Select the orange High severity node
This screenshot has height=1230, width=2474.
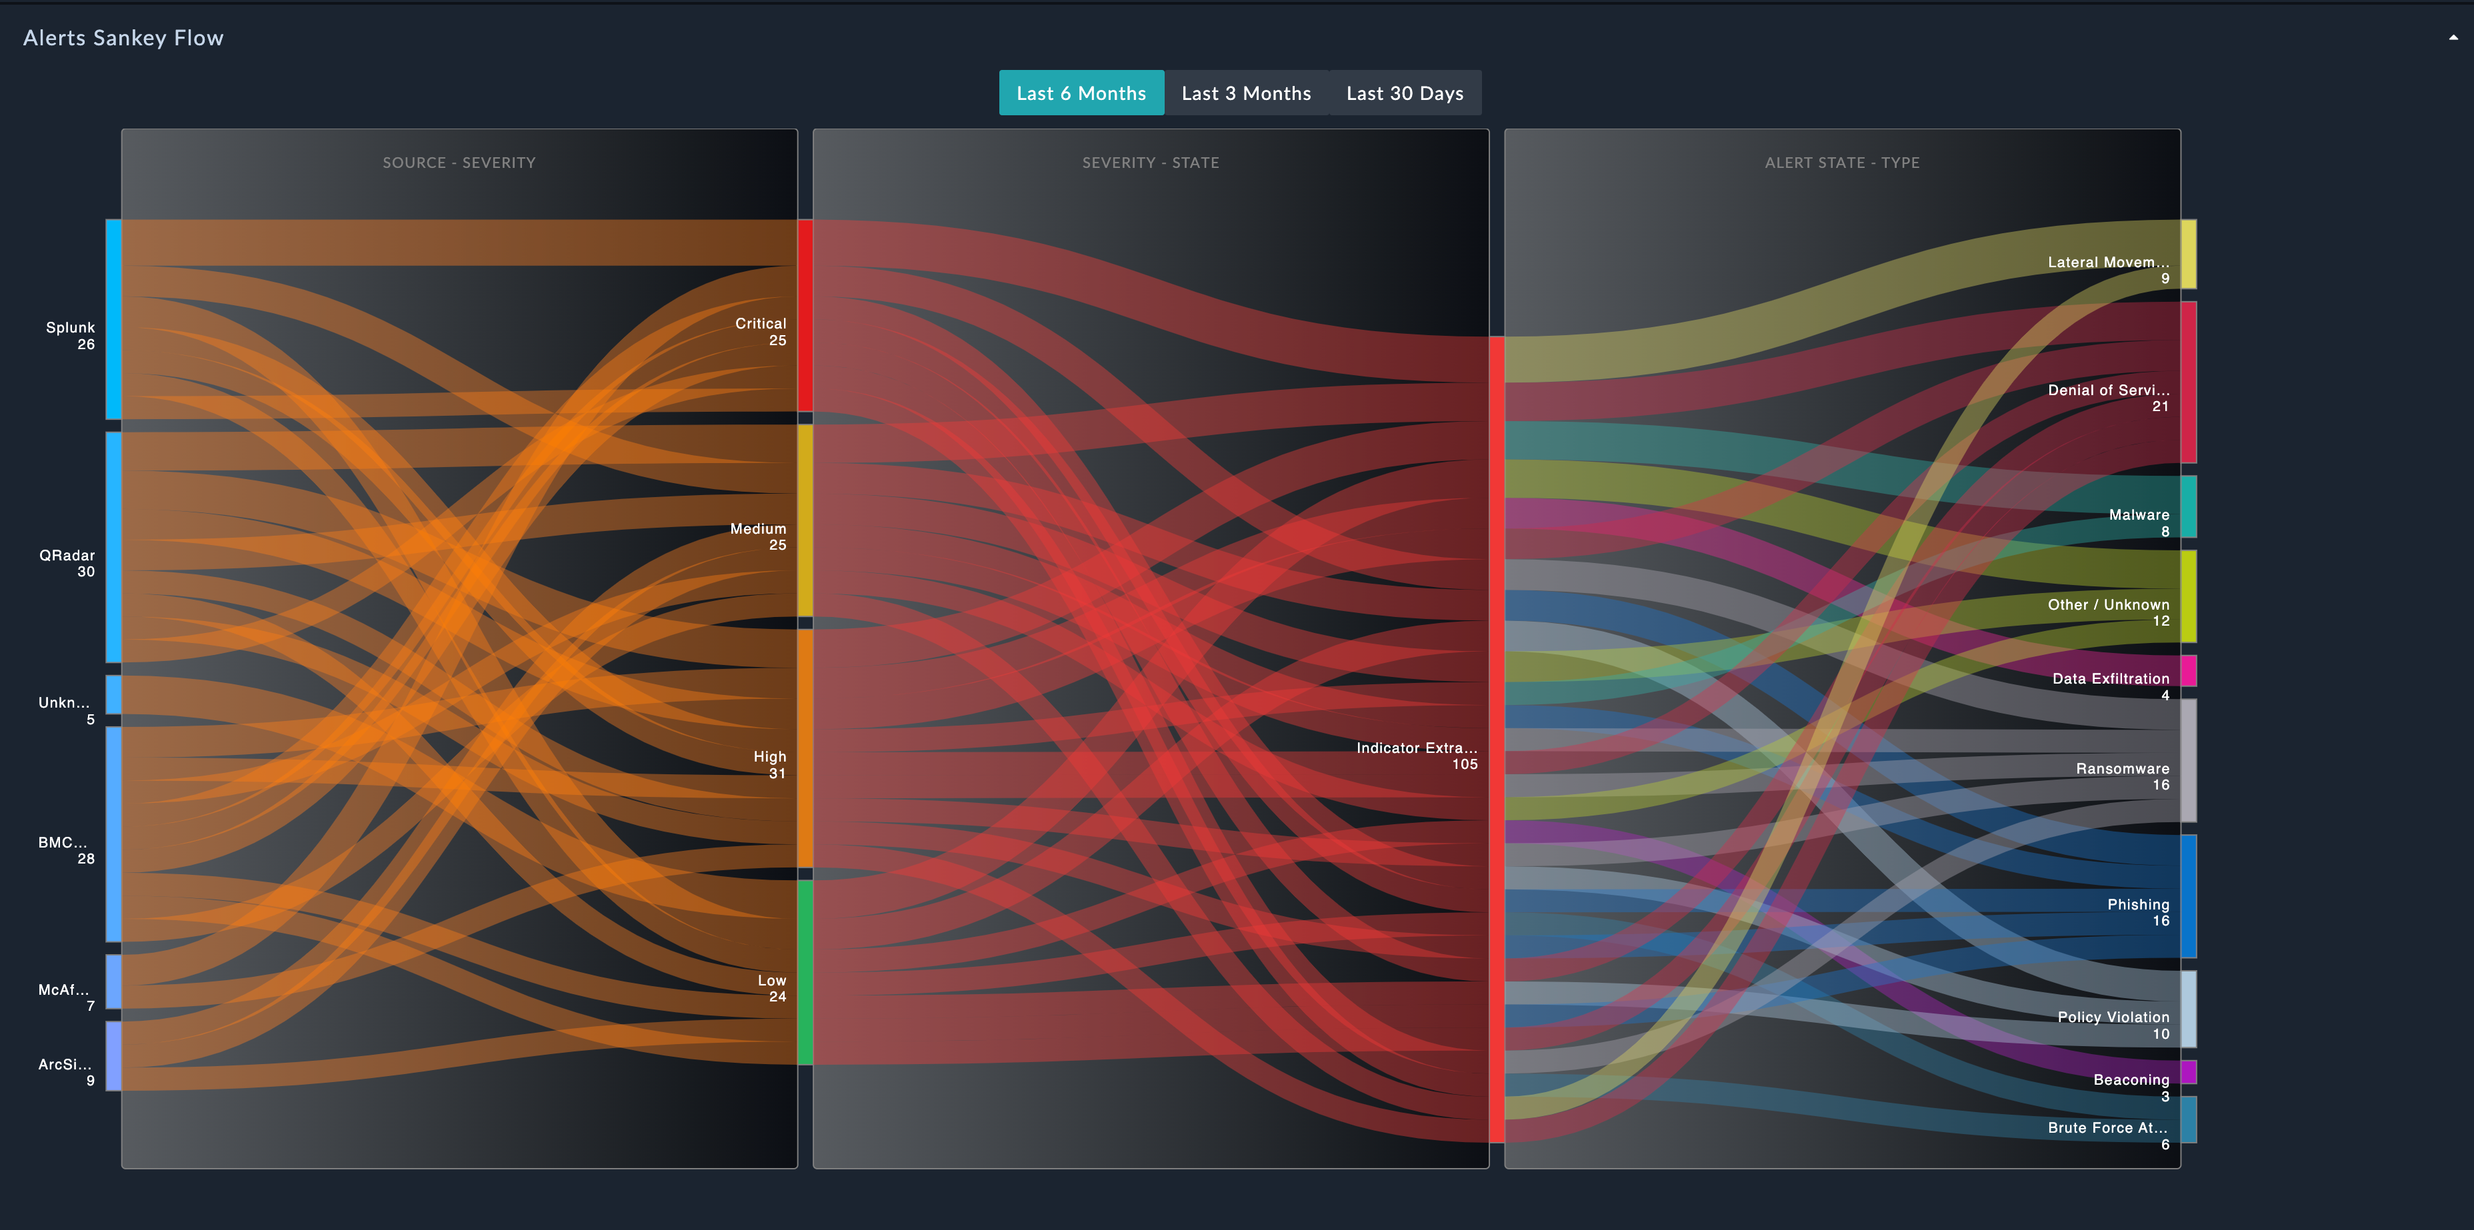tap(805, 748)
